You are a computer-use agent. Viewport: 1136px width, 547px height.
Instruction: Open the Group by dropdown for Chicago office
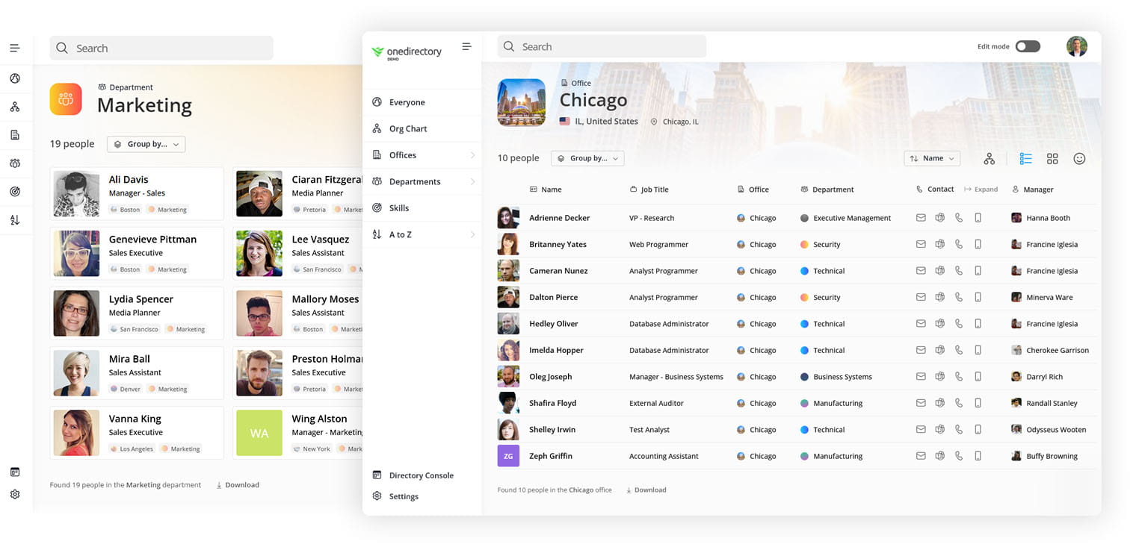click(587, 157)
